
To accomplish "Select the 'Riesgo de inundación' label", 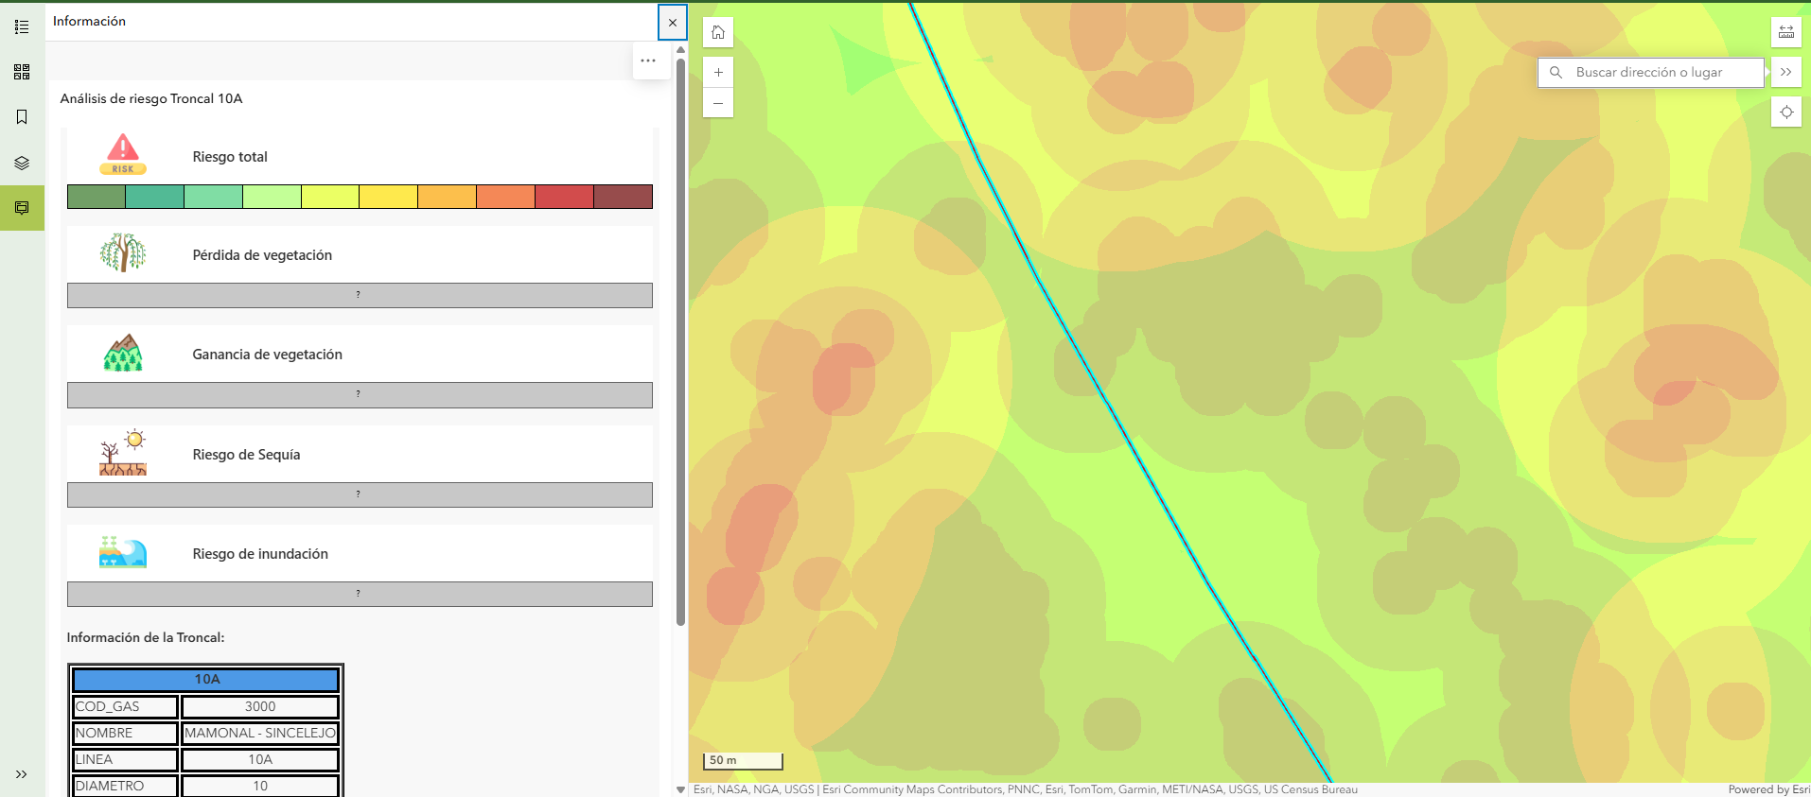I will (260, 554).
